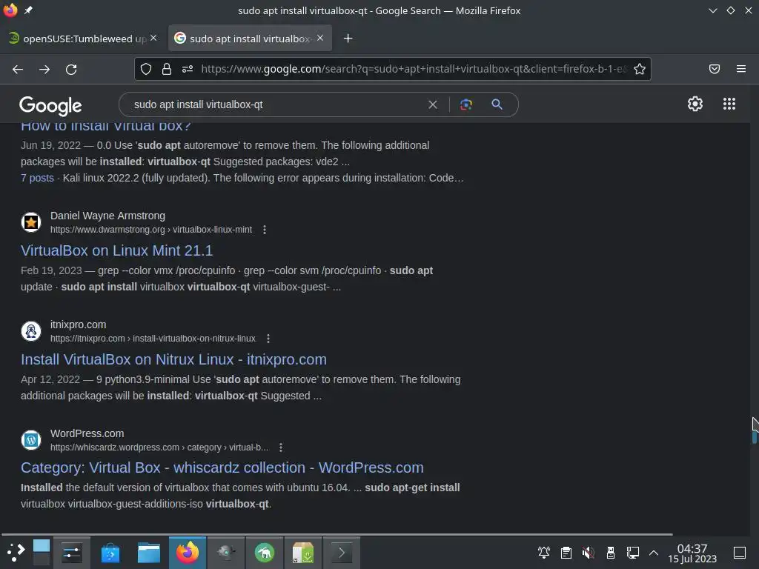Show desktop button on panel

pos(740,553)
